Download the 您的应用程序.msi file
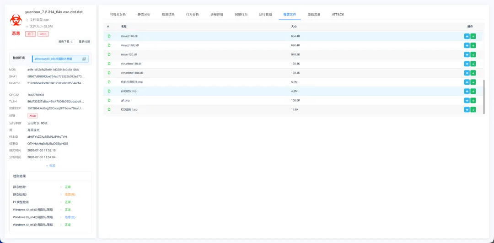 point(473,82)
